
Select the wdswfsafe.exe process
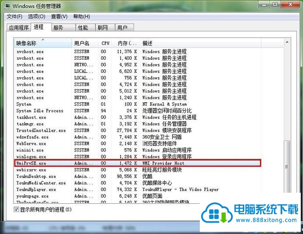point(137,137)
